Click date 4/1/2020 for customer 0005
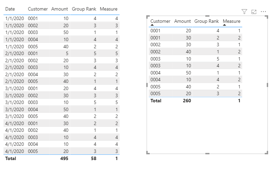Viewport: 279px width, 174px height. coord(15,151)
